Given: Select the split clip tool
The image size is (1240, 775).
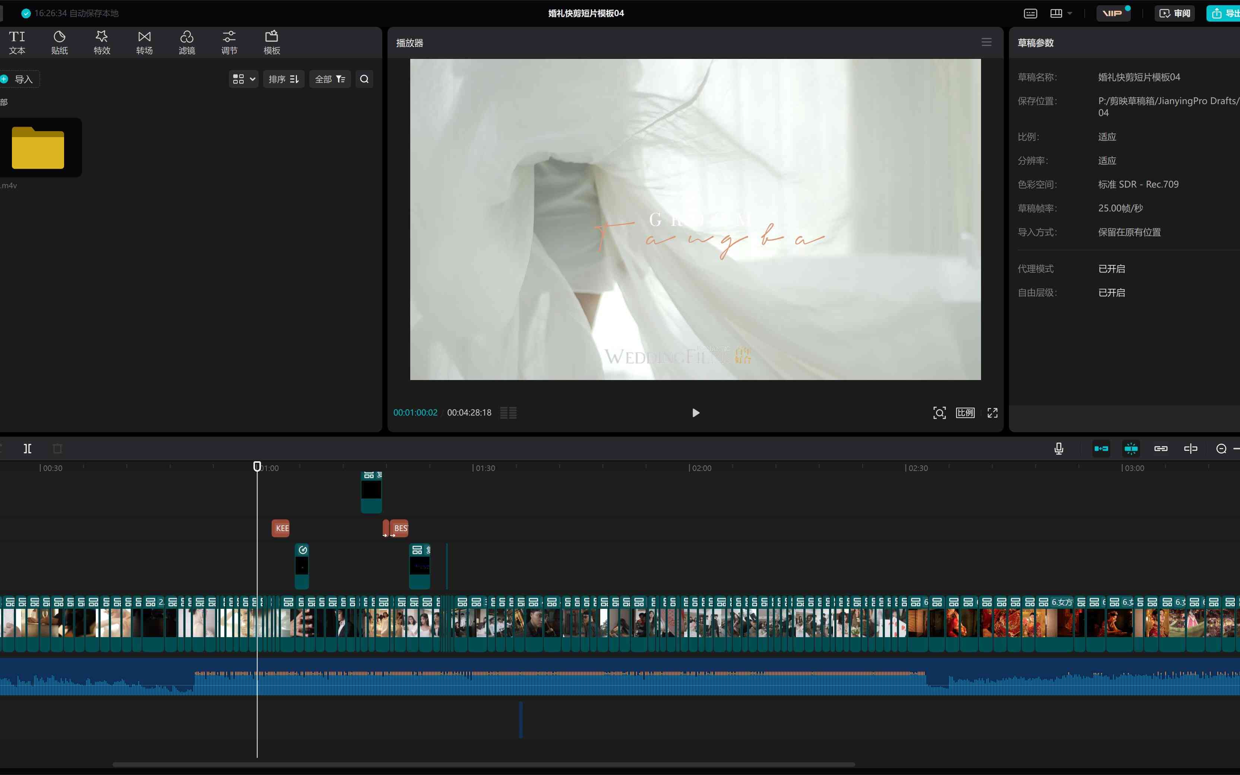Looking at the screenshot, I should click(28, 449).
